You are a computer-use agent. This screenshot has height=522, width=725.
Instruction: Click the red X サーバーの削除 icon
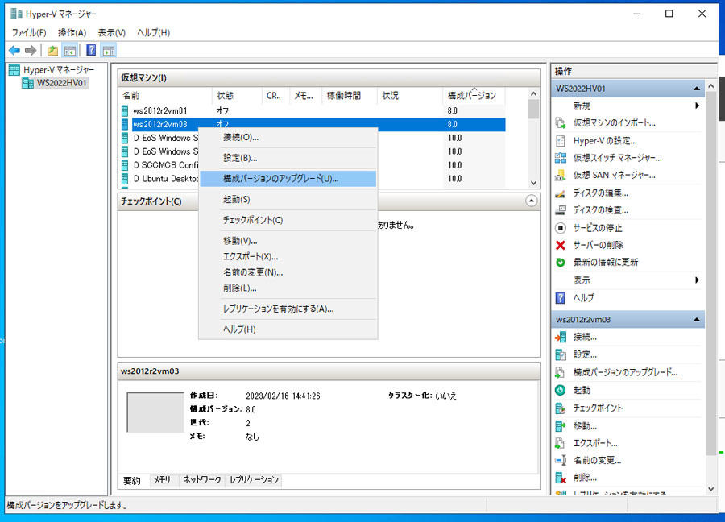pos(561,245)
